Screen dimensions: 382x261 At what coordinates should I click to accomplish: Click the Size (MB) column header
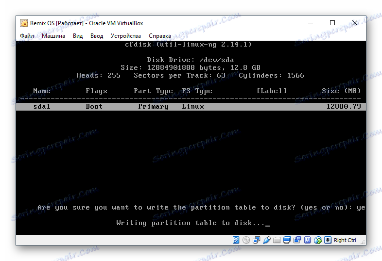[x=341, y=91]
